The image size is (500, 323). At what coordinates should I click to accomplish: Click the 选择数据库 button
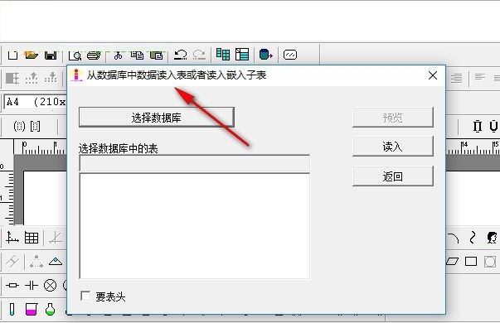pos(157,118)
